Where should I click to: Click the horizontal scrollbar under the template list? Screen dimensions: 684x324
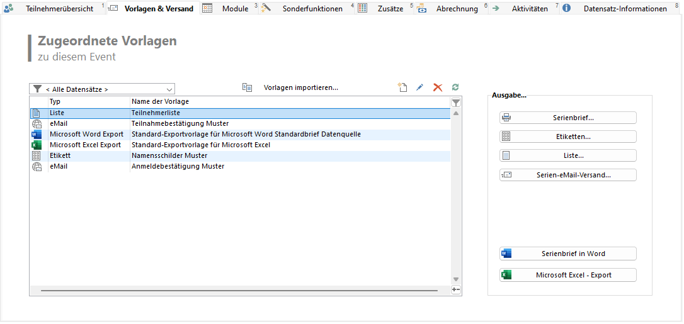point(239,291)
